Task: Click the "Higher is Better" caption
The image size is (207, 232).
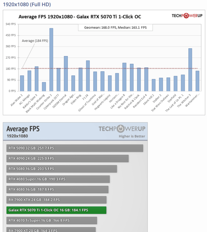Action: (132, 136)
